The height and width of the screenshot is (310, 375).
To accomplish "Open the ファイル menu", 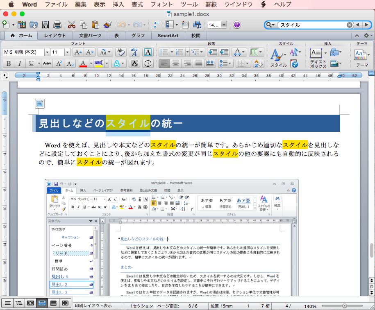I will (x=56, y=5).
